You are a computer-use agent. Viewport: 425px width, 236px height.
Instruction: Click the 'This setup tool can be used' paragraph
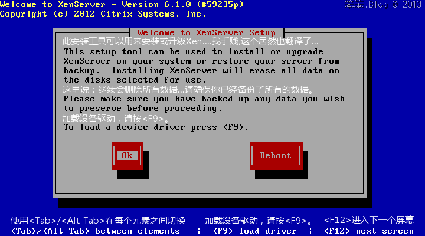201,66
